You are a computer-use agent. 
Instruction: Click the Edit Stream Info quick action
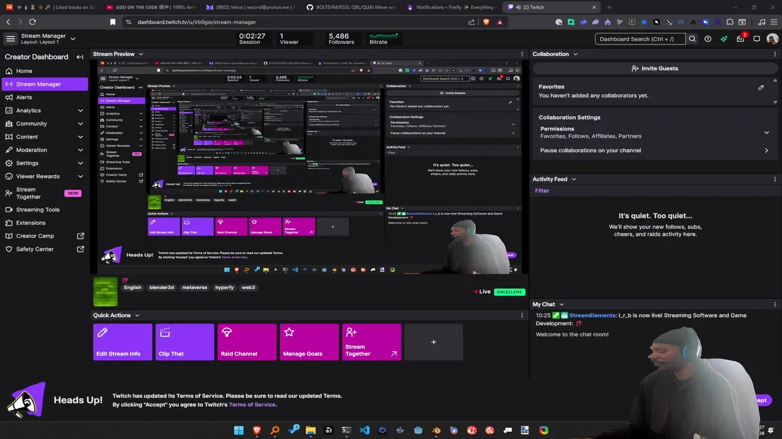[x=123, y=342]
